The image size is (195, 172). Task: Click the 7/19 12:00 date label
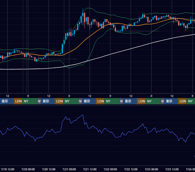(7, 169)
